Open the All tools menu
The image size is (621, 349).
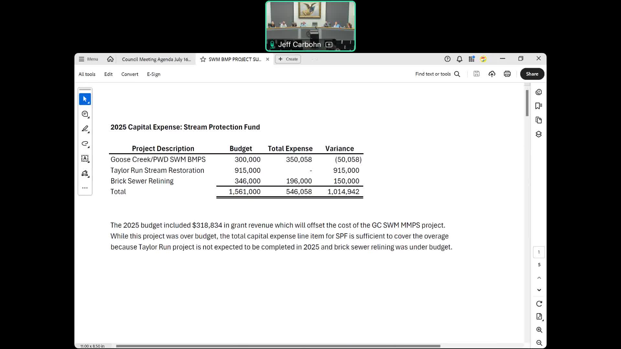pyautogui.click(x=87, y=74)
